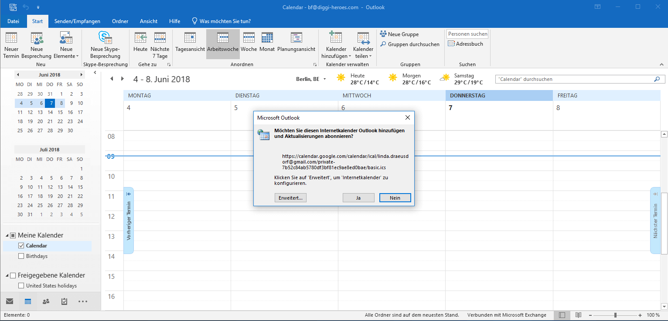The image size is (668, 321).
Task: Toggle the Meine Kalender group checkbox
Action: [13, 235]
